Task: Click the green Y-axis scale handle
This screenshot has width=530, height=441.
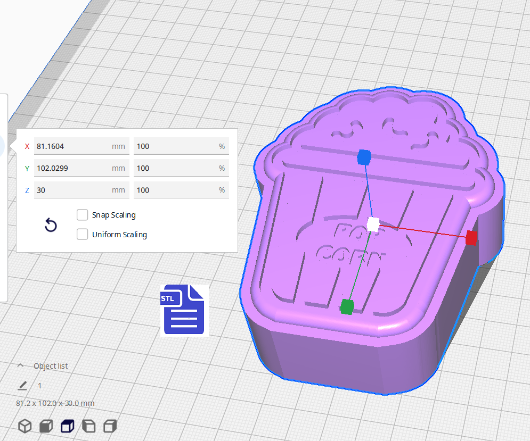Action: pos(347,306)
